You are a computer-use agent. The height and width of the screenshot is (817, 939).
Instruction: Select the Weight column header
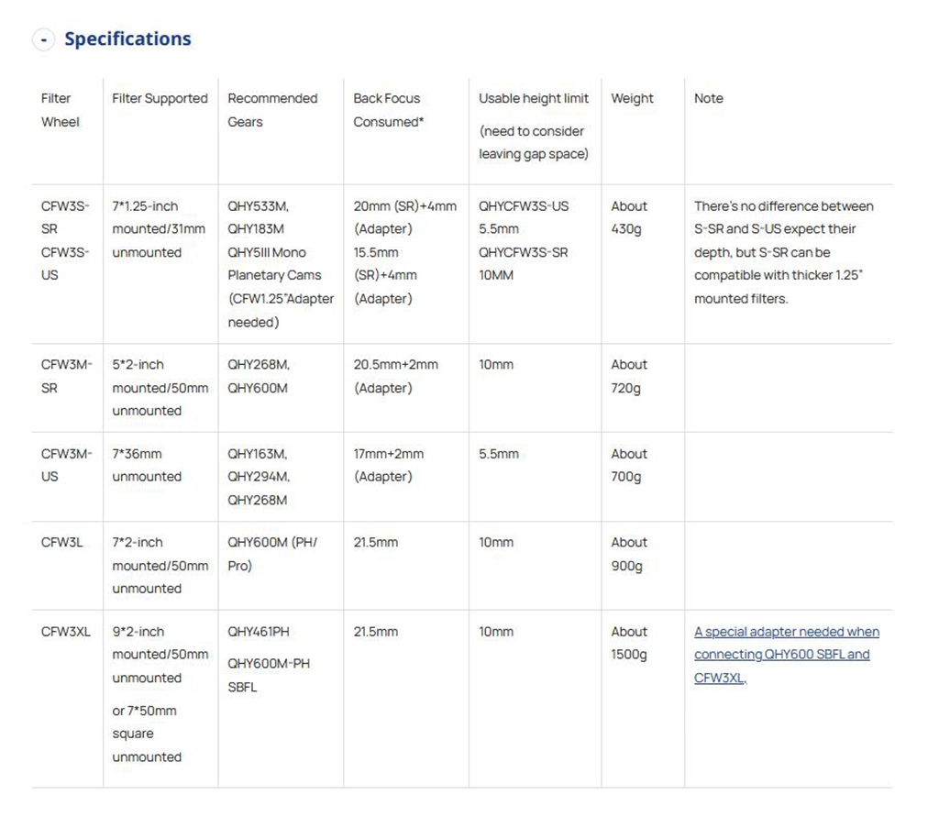pos(632,98)
